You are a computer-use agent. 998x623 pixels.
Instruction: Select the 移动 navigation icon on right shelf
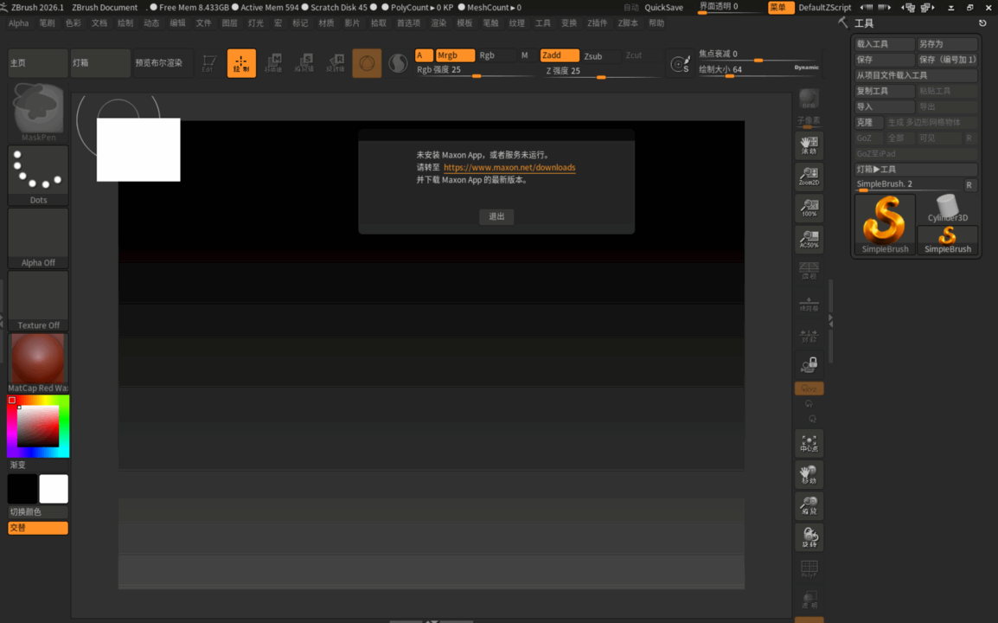(809, 474)
